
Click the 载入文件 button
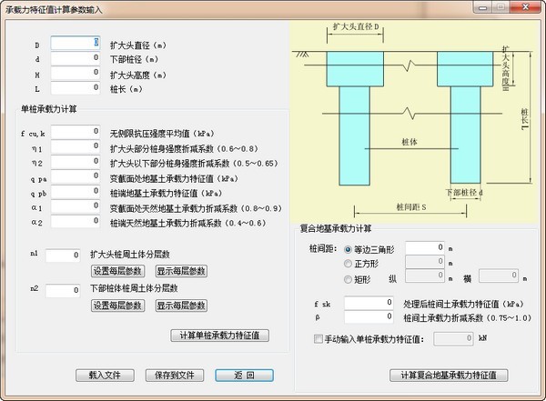click(103, 375)
